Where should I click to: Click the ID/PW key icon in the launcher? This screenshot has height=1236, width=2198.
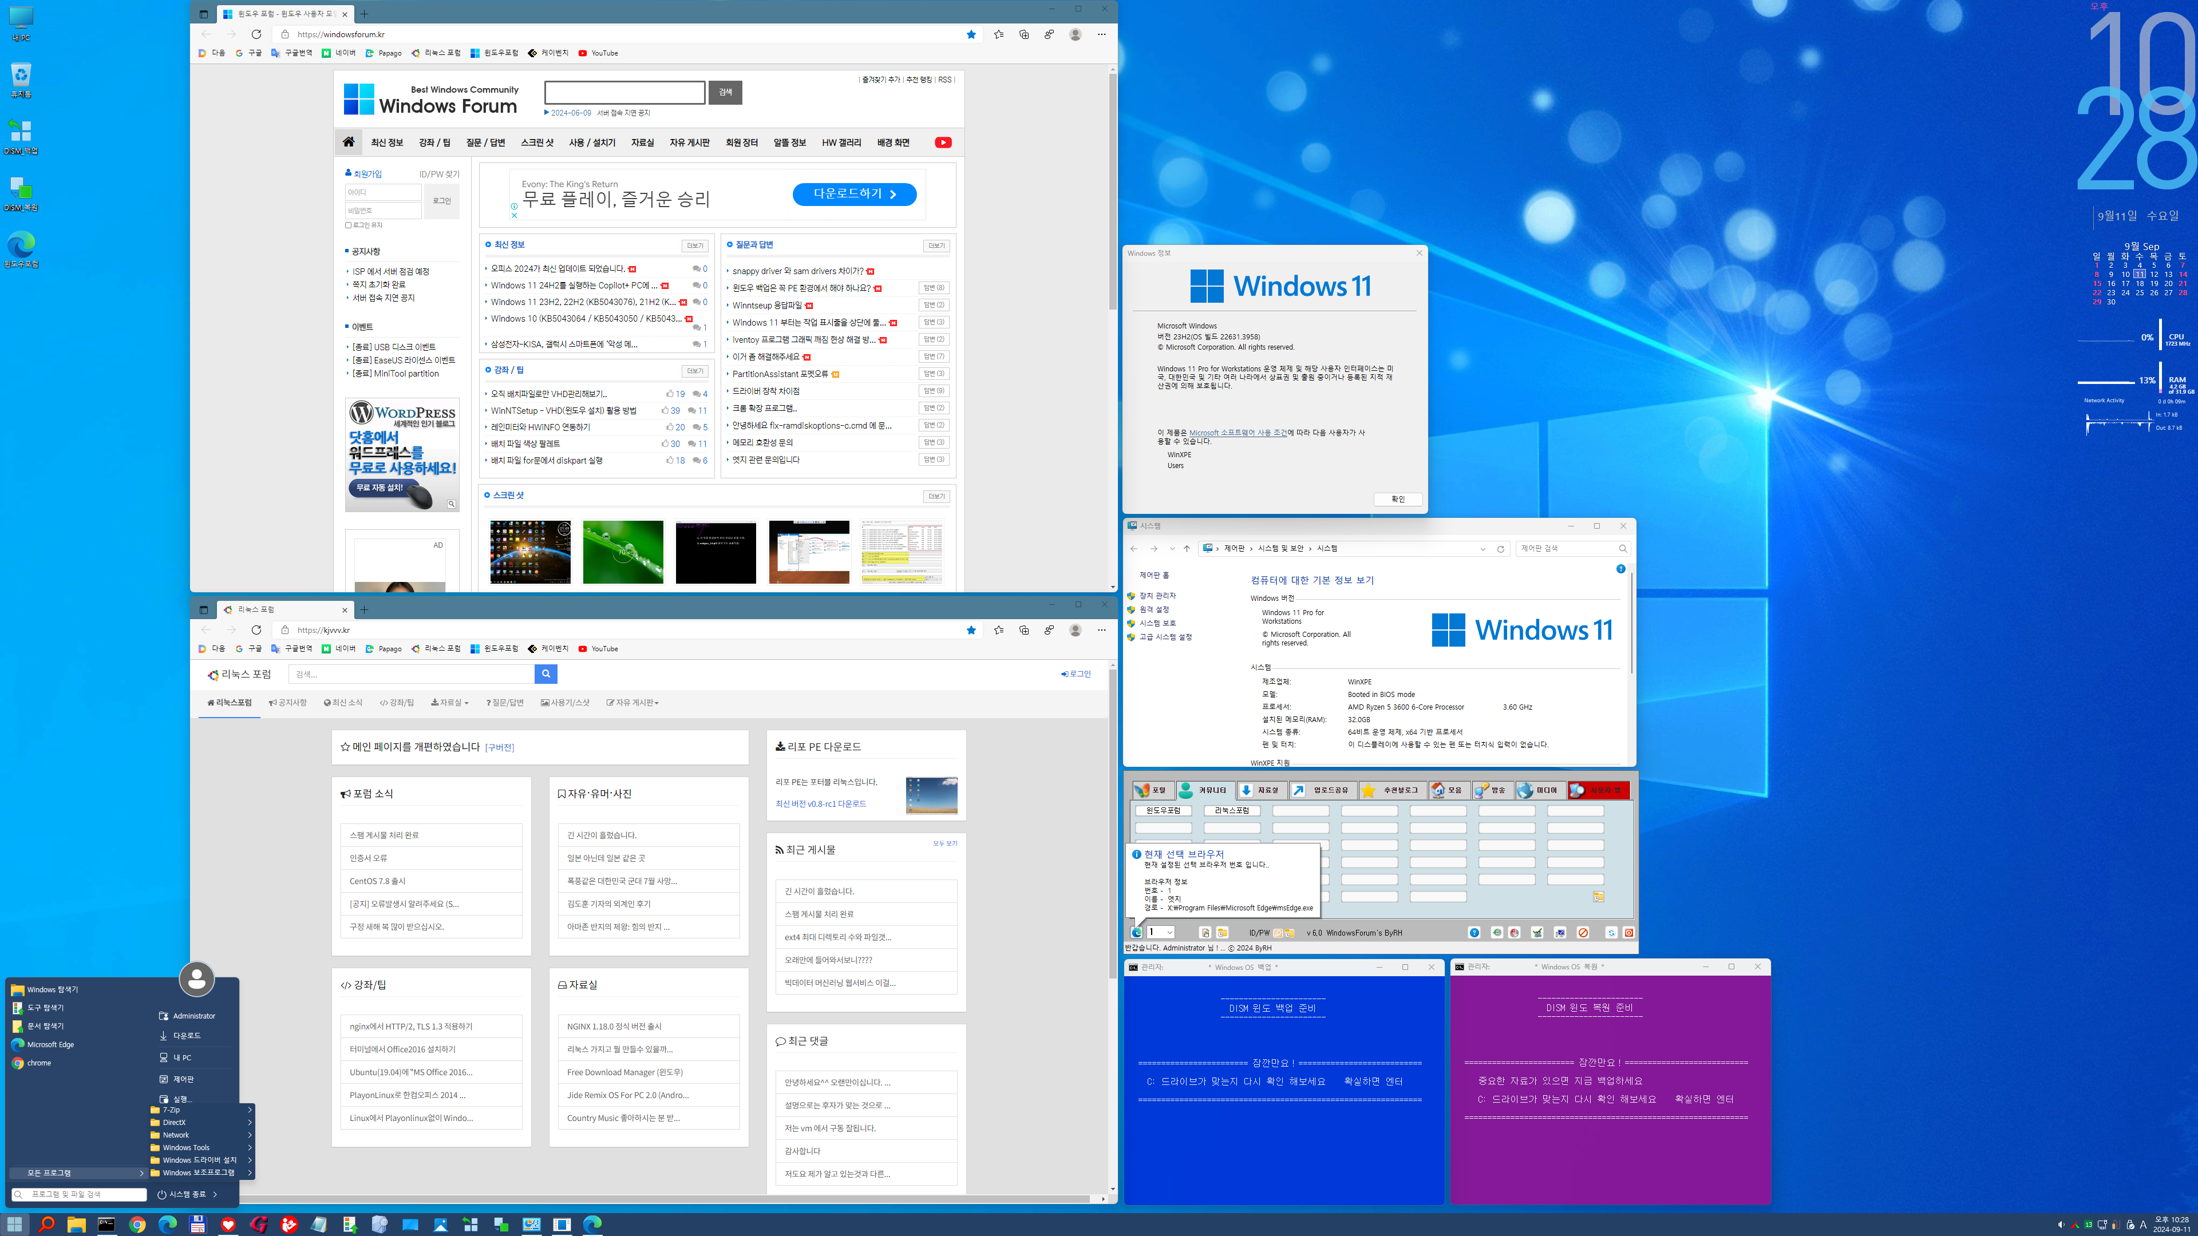[x=1278, y=933]
